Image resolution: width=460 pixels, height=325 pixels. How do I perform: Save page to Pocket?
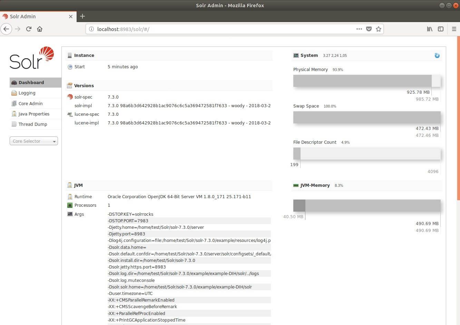click(369, 29)
